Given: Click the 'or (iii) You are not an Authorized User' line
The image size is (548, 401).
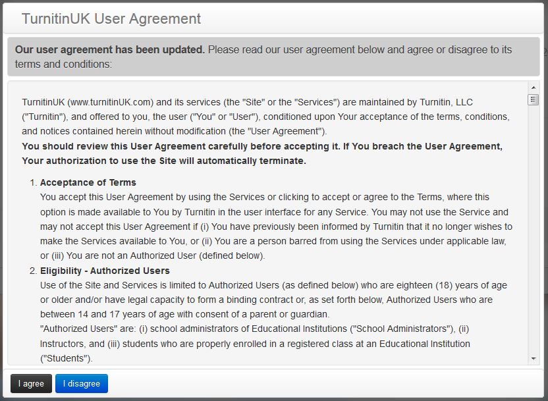Looking at the screenshot, I should coord(151,255).
